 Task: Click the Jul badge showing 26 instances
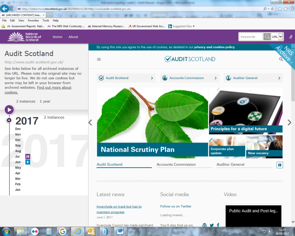27,156
